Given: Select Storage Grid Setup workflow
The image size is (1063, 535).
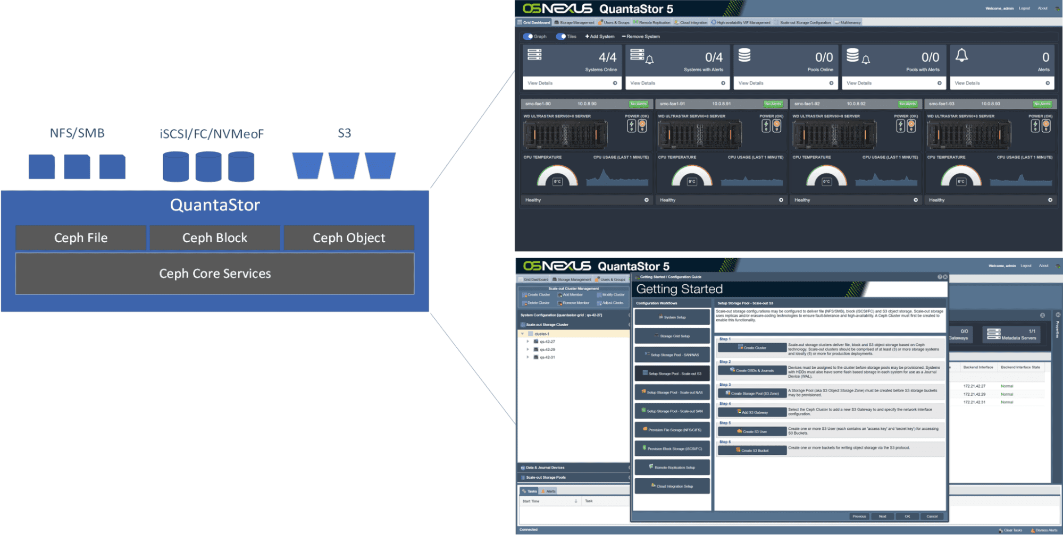Looking at the screenshot, I should pos(672,336).
